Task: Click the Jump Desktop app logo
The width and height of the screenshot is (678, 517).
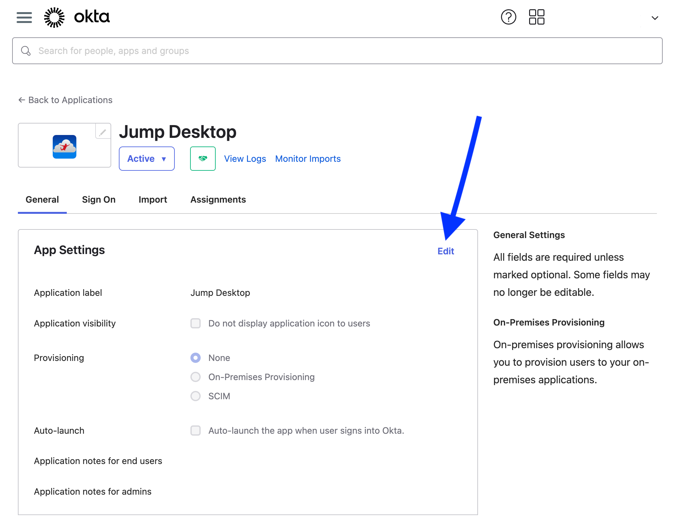Action: (65, 147)
